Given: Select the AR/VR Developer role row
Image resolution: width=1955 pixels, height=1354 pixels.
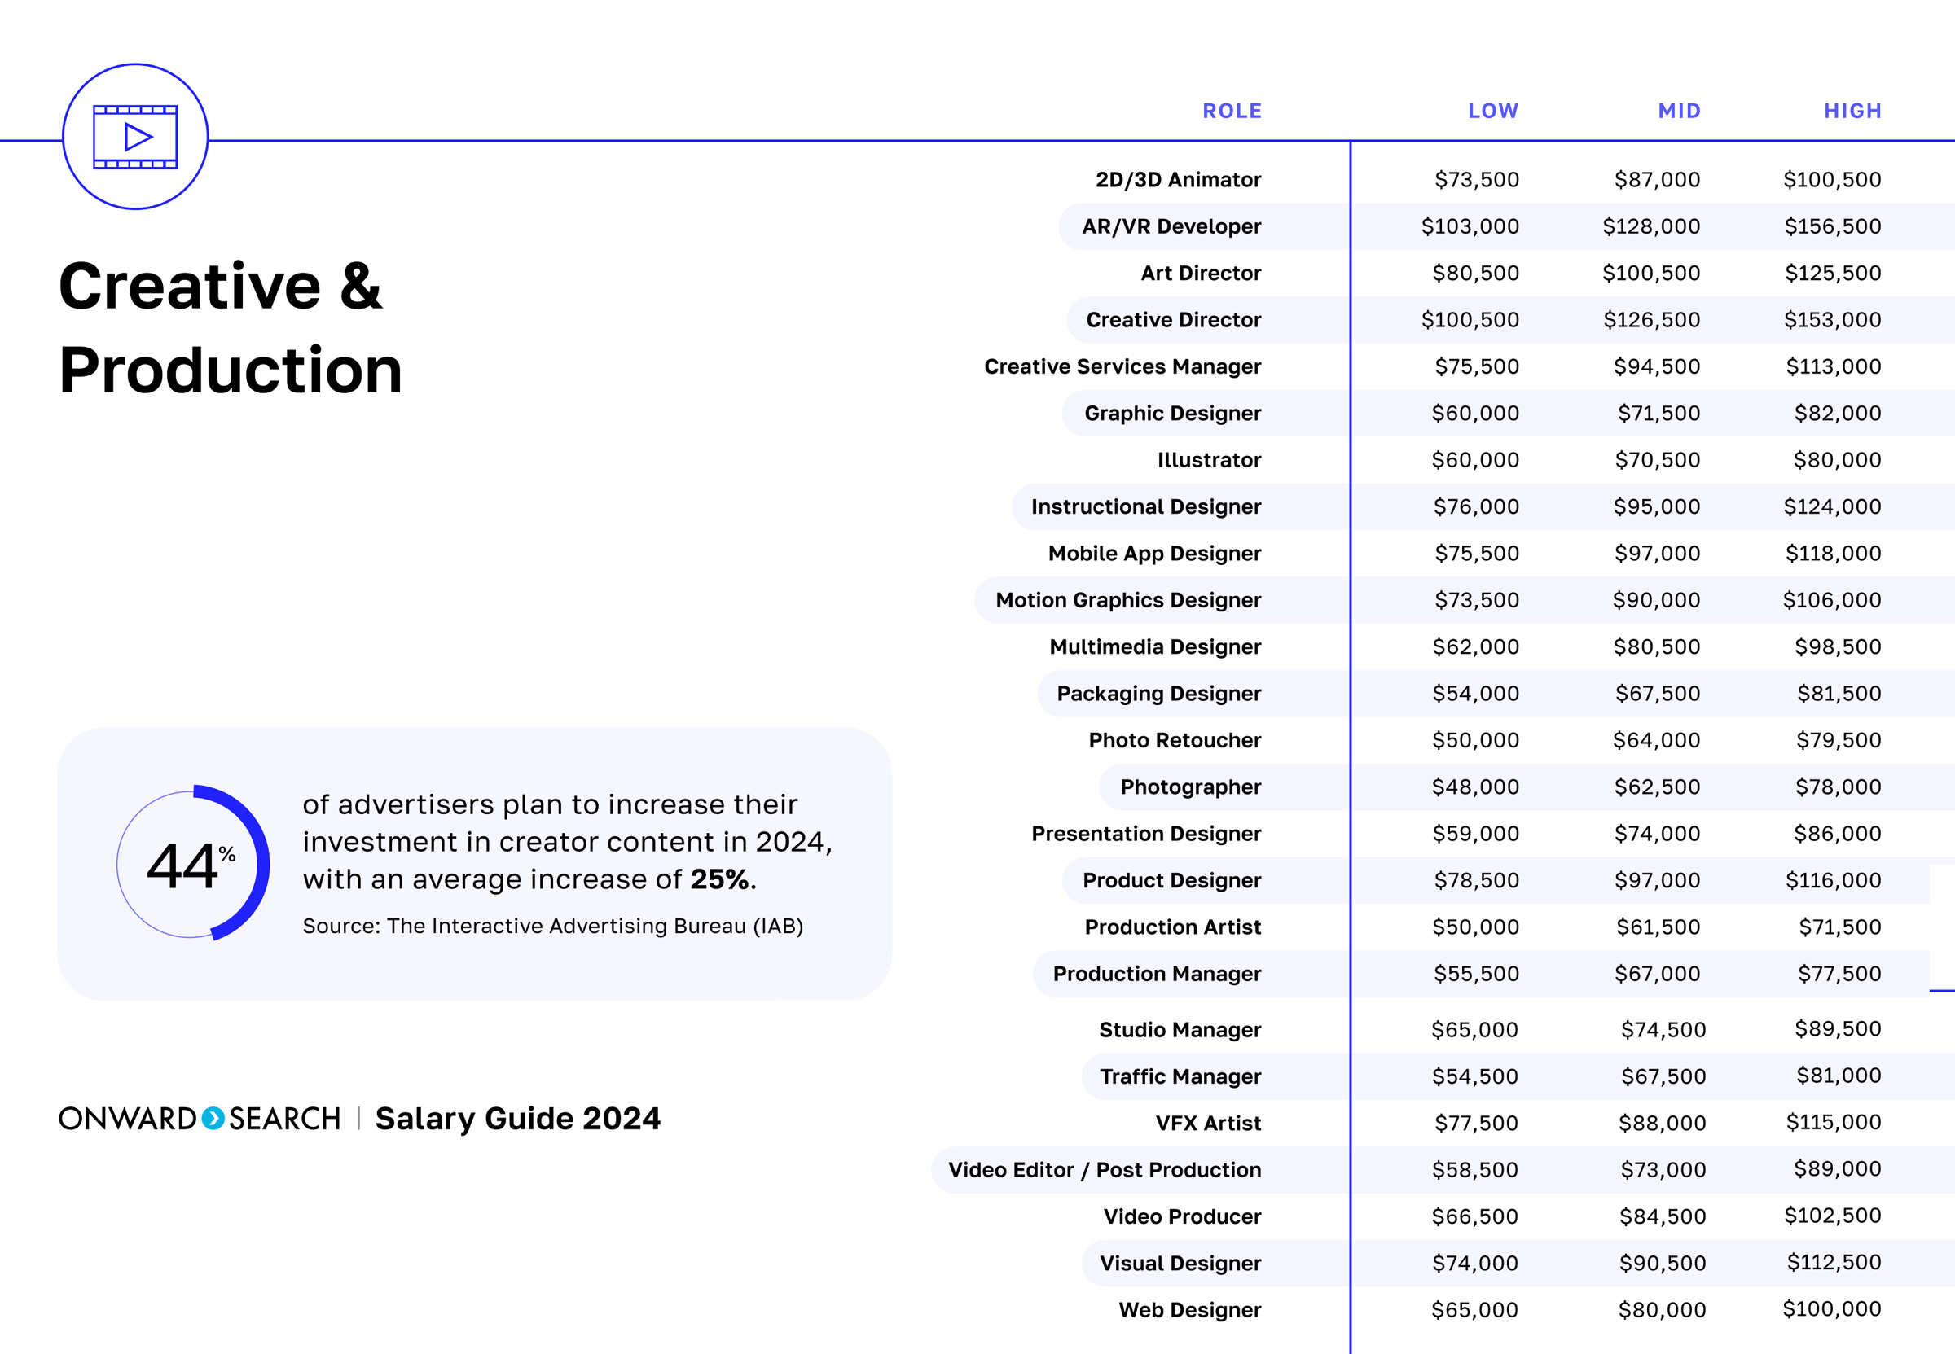Looking at the screenshot, I should coord(1171,226).
